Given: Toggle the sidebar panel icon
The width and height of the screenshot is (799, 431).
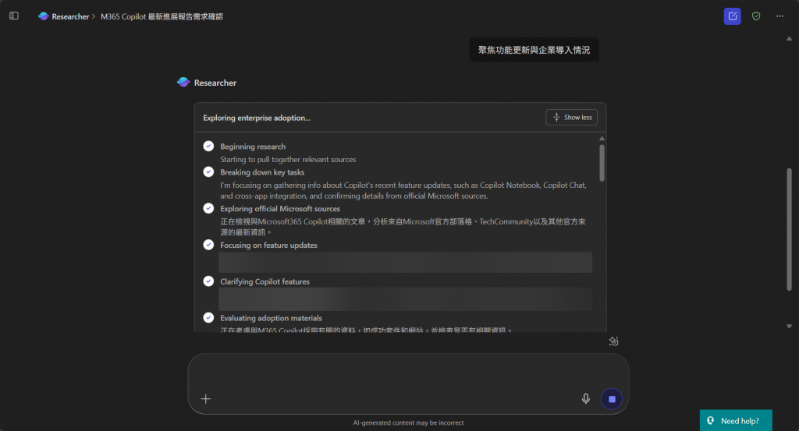Looking at the screenshot, I should click(14, 16).
